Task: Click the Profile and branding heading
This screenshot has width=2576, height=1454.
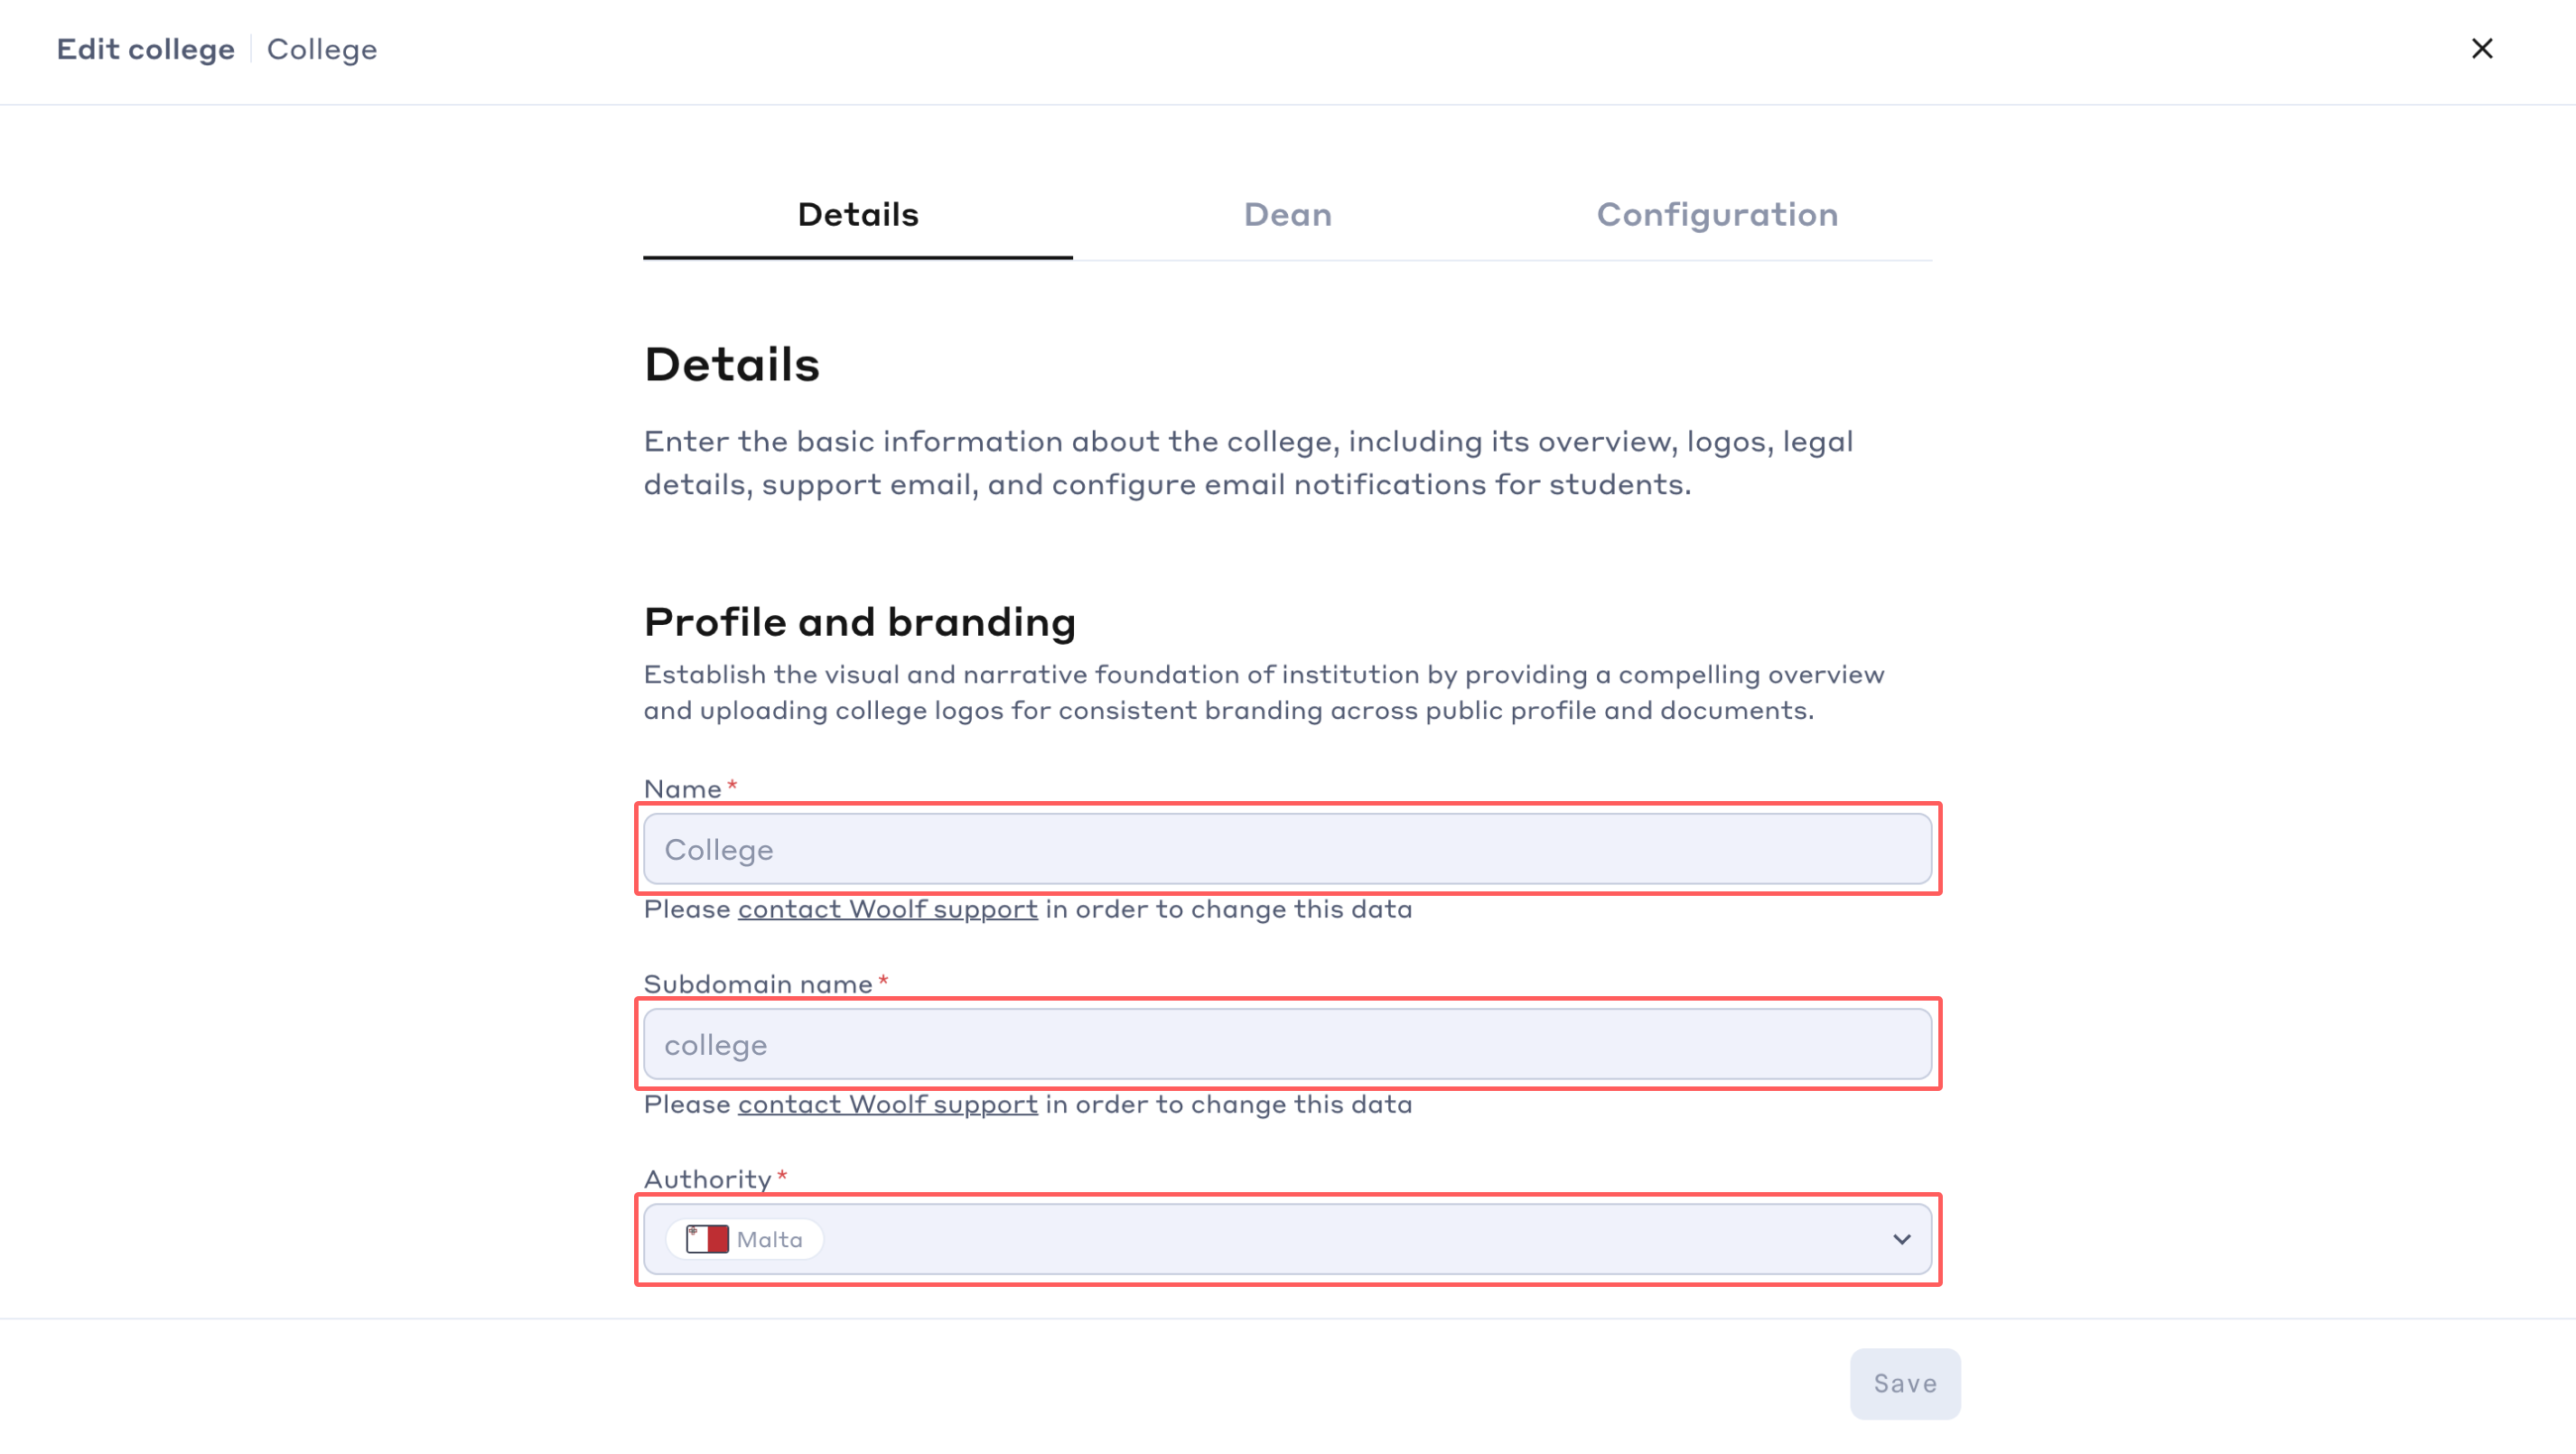Action: 860,622
